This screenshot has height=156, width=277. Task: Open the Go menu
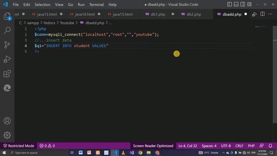(x=71, y=5)
